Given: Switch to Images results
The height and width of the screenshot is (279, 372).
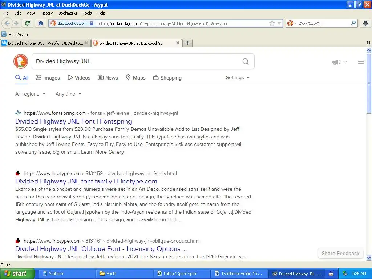Looking at the screenshot, I should point(48,78).
